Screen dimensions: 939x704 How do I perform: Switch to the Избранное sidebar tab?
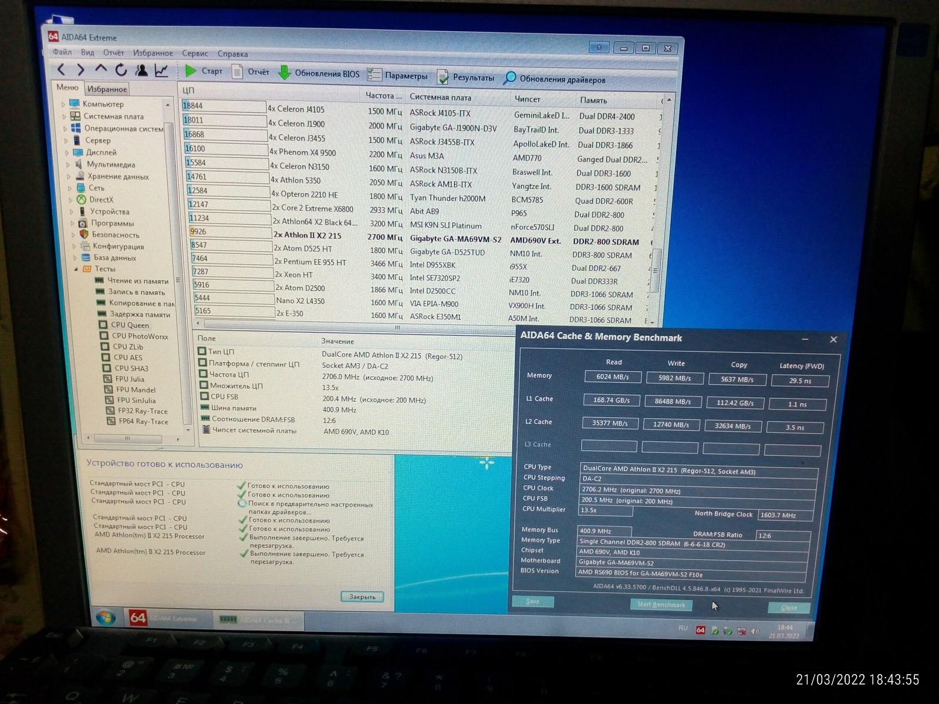(x=107, y=89)
